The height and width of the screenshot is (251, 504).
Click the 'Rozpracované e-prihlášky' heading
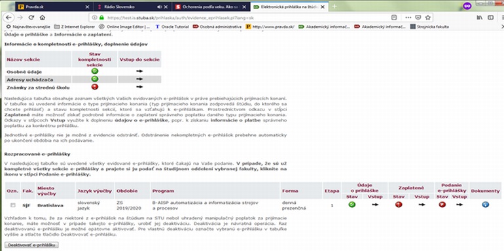[37, 154]
